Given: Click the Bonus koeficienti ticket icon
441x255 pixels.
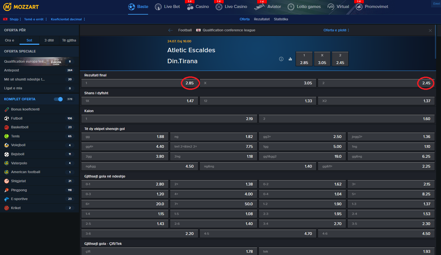Looking at the screenshot, I should click(7, 109).
